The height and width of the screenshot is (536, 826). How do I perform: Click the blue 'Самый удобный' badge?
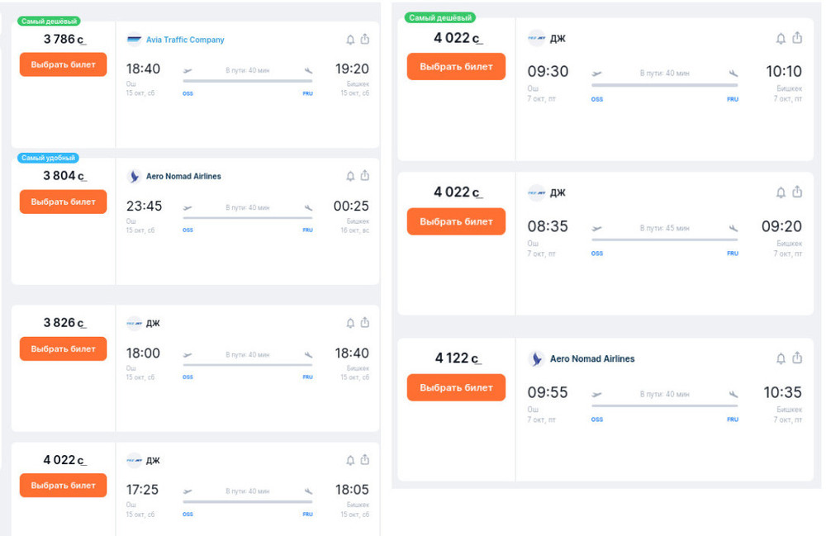coord(49,158)
